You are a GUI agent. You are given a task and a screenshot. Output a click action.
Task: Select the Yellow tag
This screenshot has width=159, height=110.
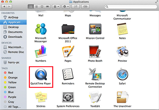[13, 82]
